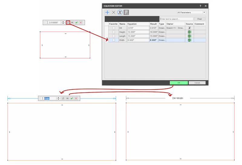Tick the Favorite checkbox for Height
The height and width of the screenshot is (165, 242).
114,32
